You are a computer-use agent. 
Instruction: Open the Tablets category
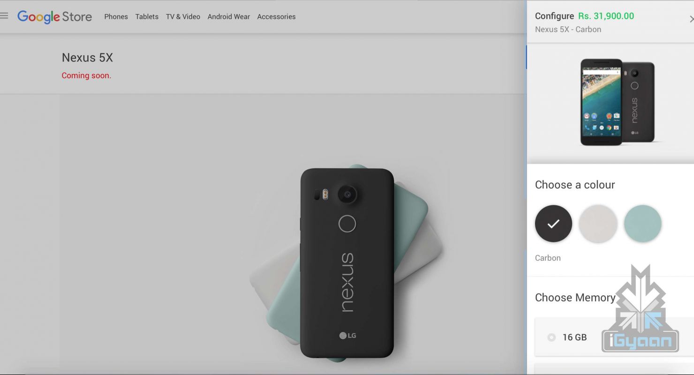(x=147, y=17)
